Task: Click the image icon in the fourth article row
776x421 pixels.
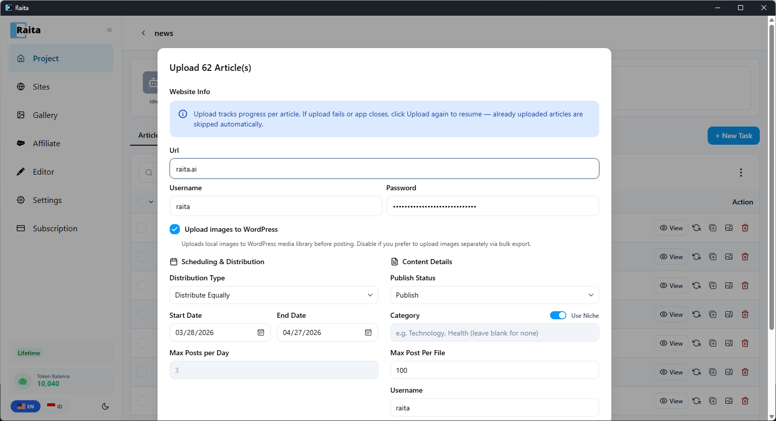Action: pyautogui.click(x=729, y=314)
